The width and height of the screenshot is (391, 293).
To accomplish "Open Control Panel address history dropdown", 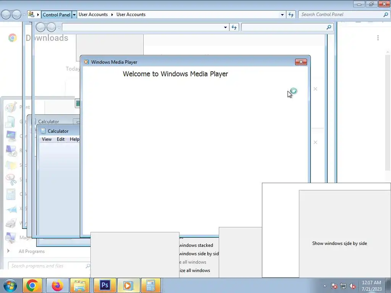I will pyautogui.click(x=282, y=15).
